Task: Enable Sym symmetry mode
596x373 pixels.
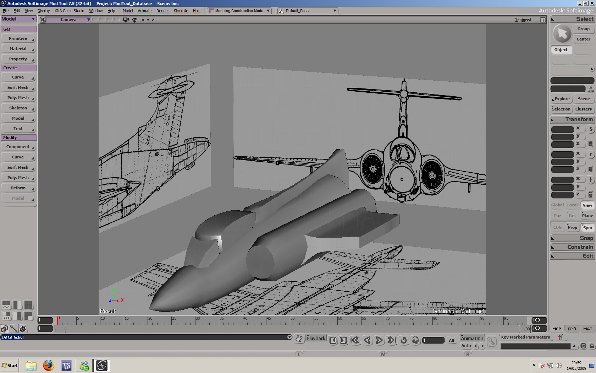Action: [587, 228]
